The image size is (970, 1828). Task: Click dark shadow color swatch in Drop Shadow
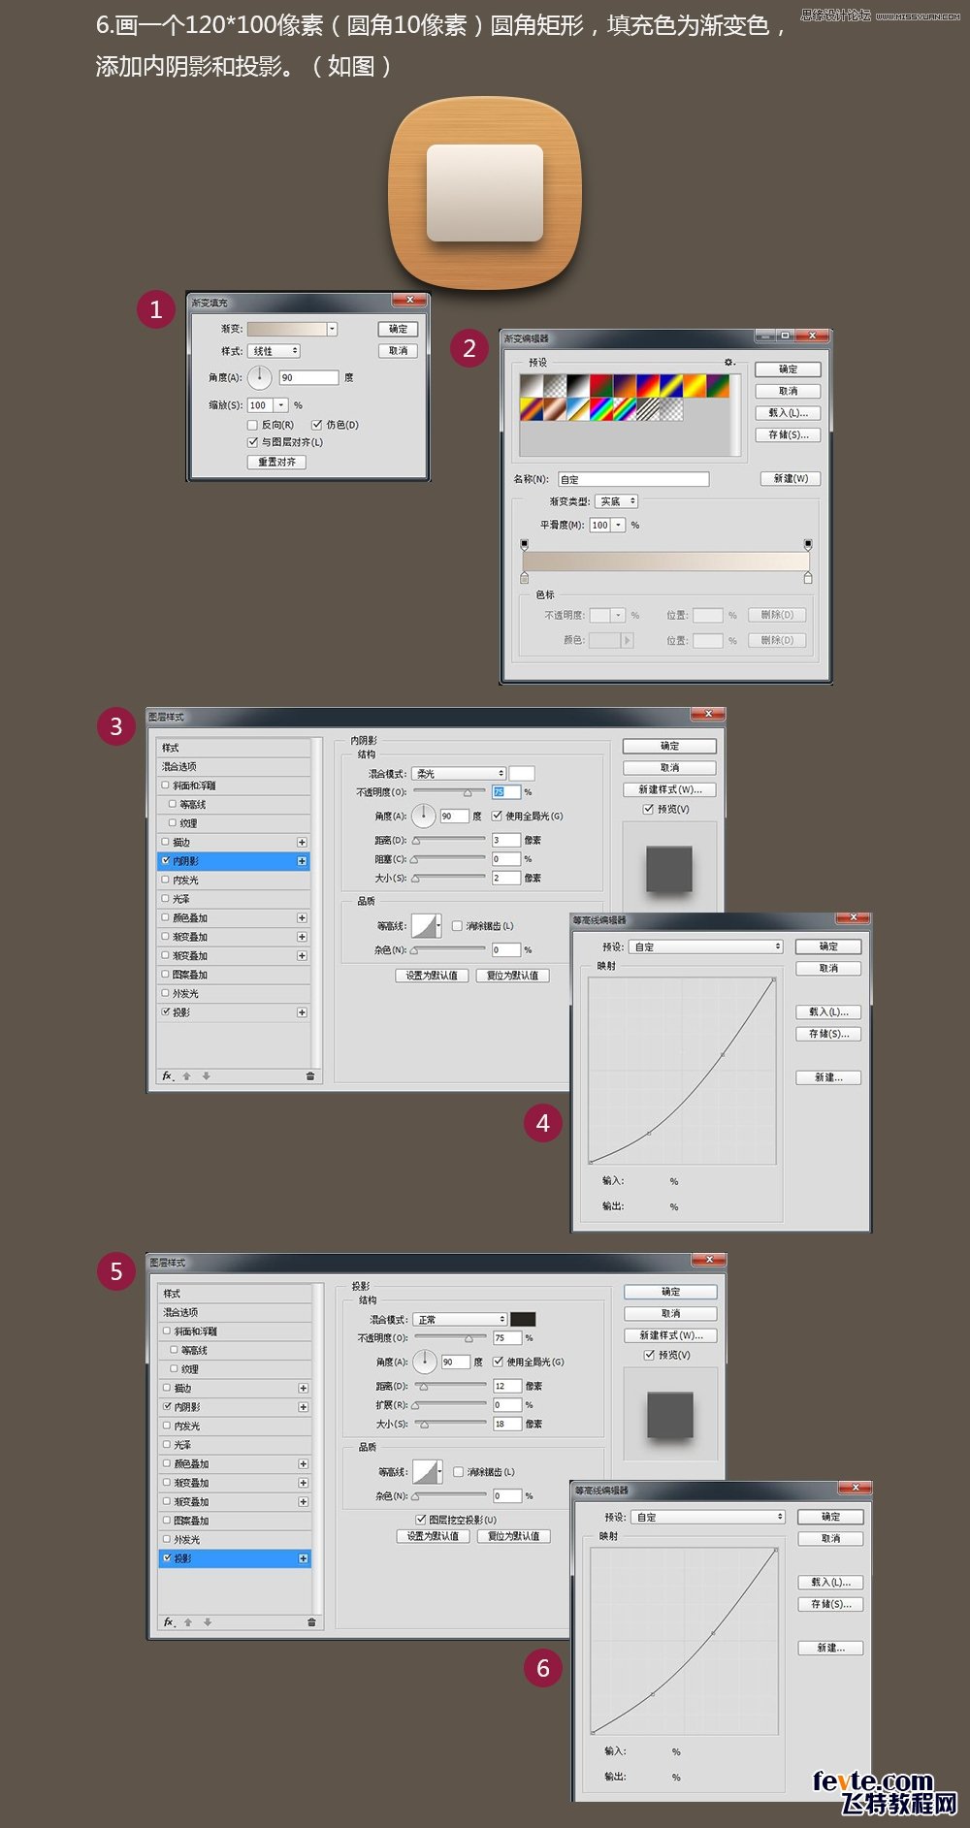tap(523, 1320)
